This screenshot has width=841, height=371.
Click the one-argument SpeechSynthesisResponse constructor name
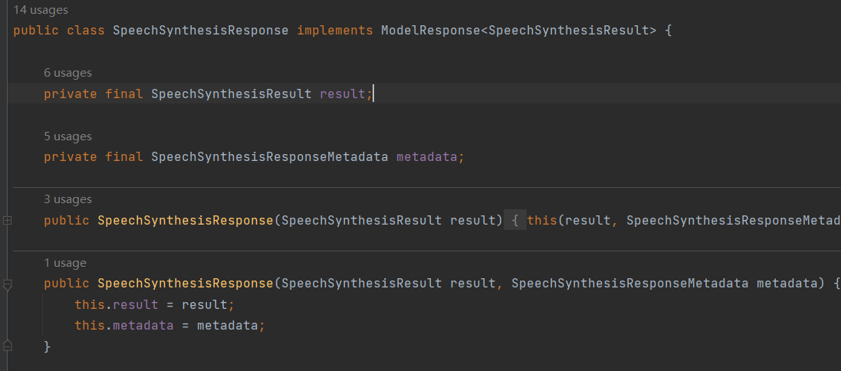tap(186, 220)
